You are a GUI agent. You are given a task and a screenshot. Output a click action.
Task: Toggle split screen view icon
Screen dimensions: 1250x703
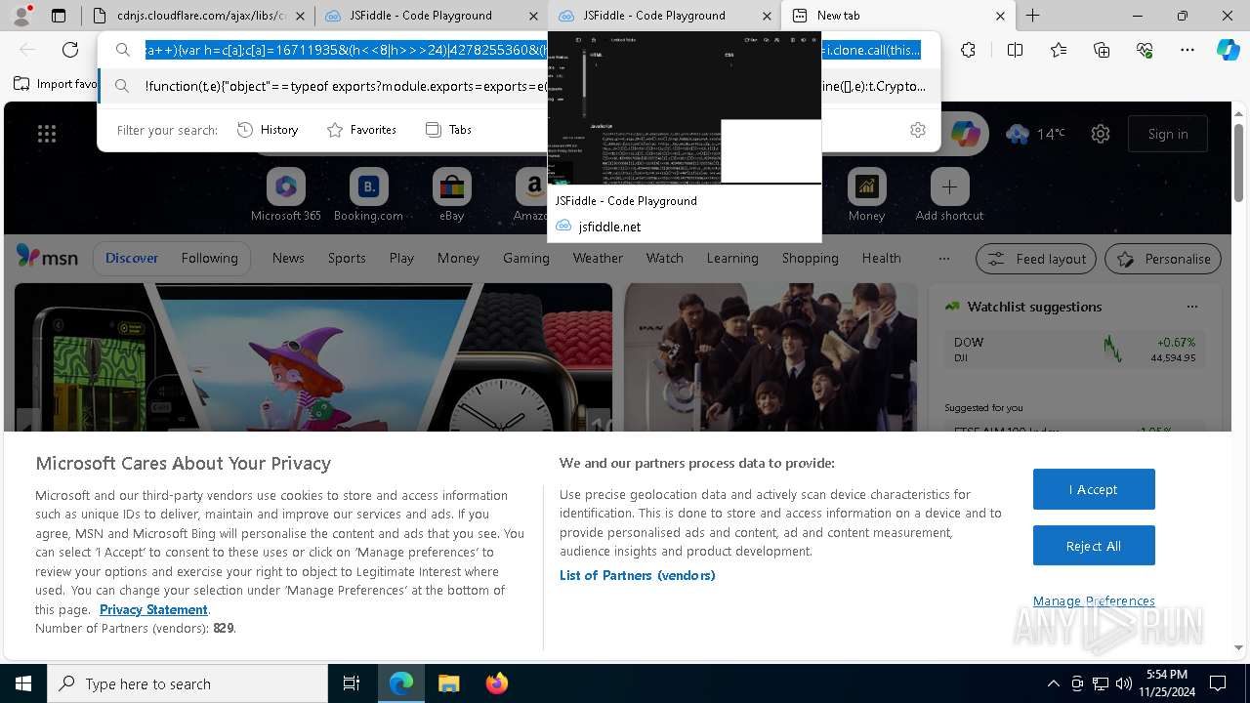1015,50
